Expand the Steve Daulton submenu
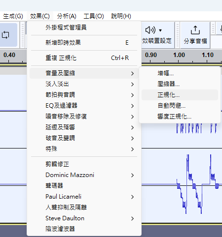The width and height of the screenshot is (222, 237). 84,218
